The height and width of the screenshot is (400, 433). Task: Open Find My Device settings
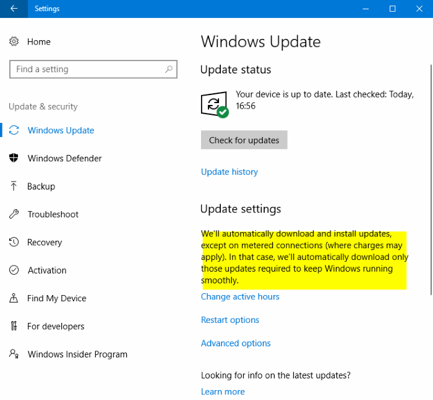point(57,298)
